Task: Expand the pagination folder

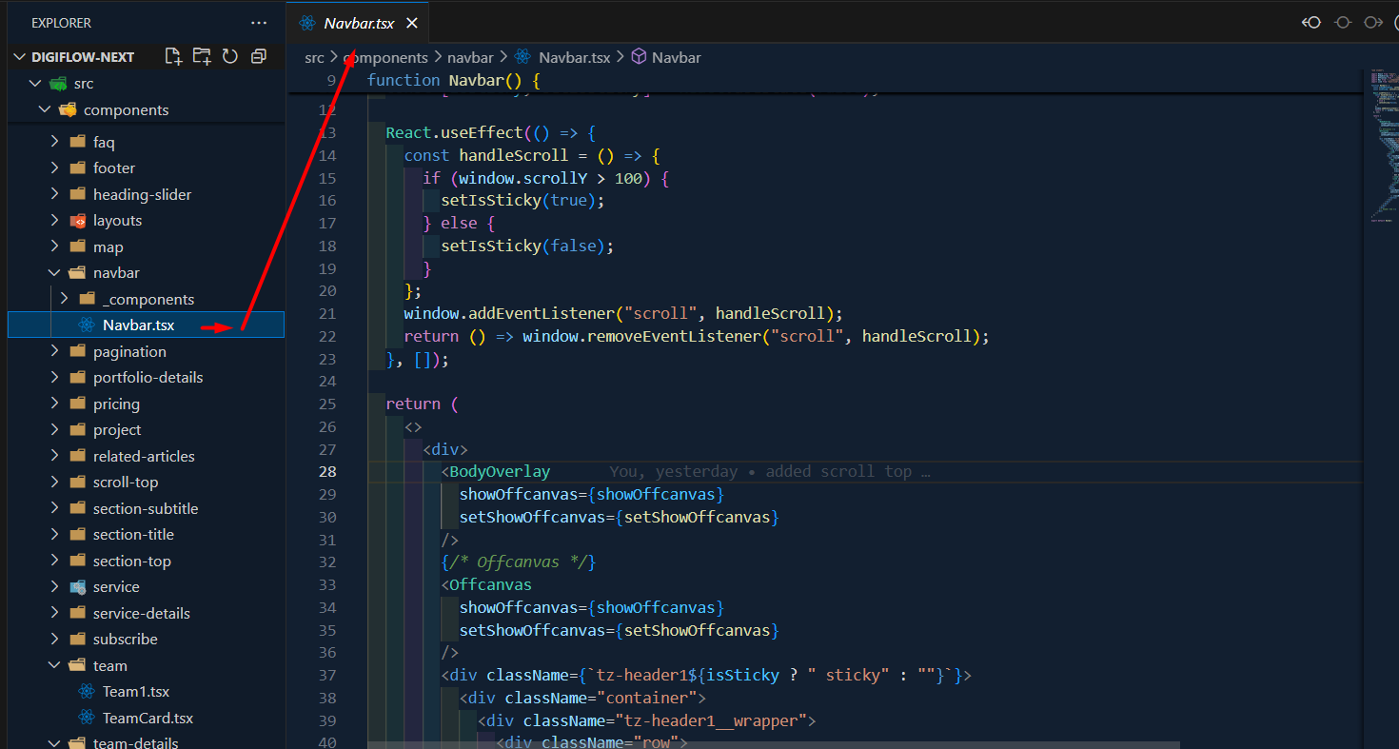Action: point(54,351)
